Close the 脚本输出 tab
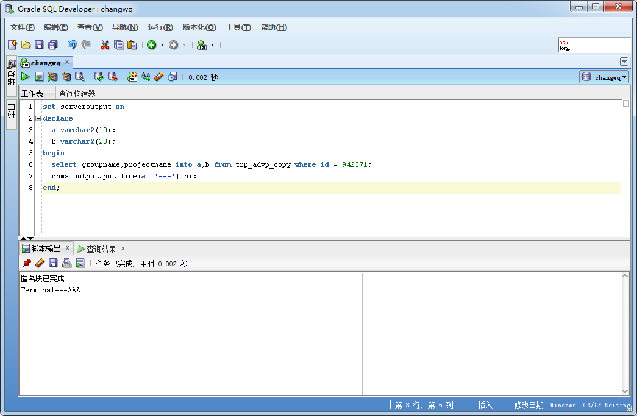The image size is (637, 416). [x=68, y=248]
